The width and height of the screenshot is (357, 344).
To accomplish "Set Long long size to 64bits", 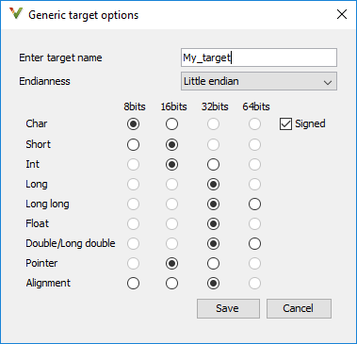I will 254,205.
